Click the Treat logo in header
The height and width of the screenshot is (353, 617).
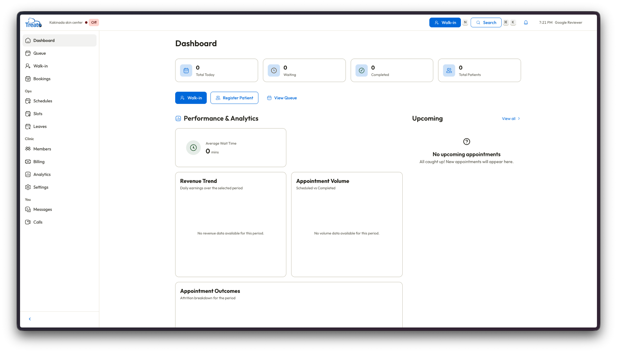click(x=33, y=23)
